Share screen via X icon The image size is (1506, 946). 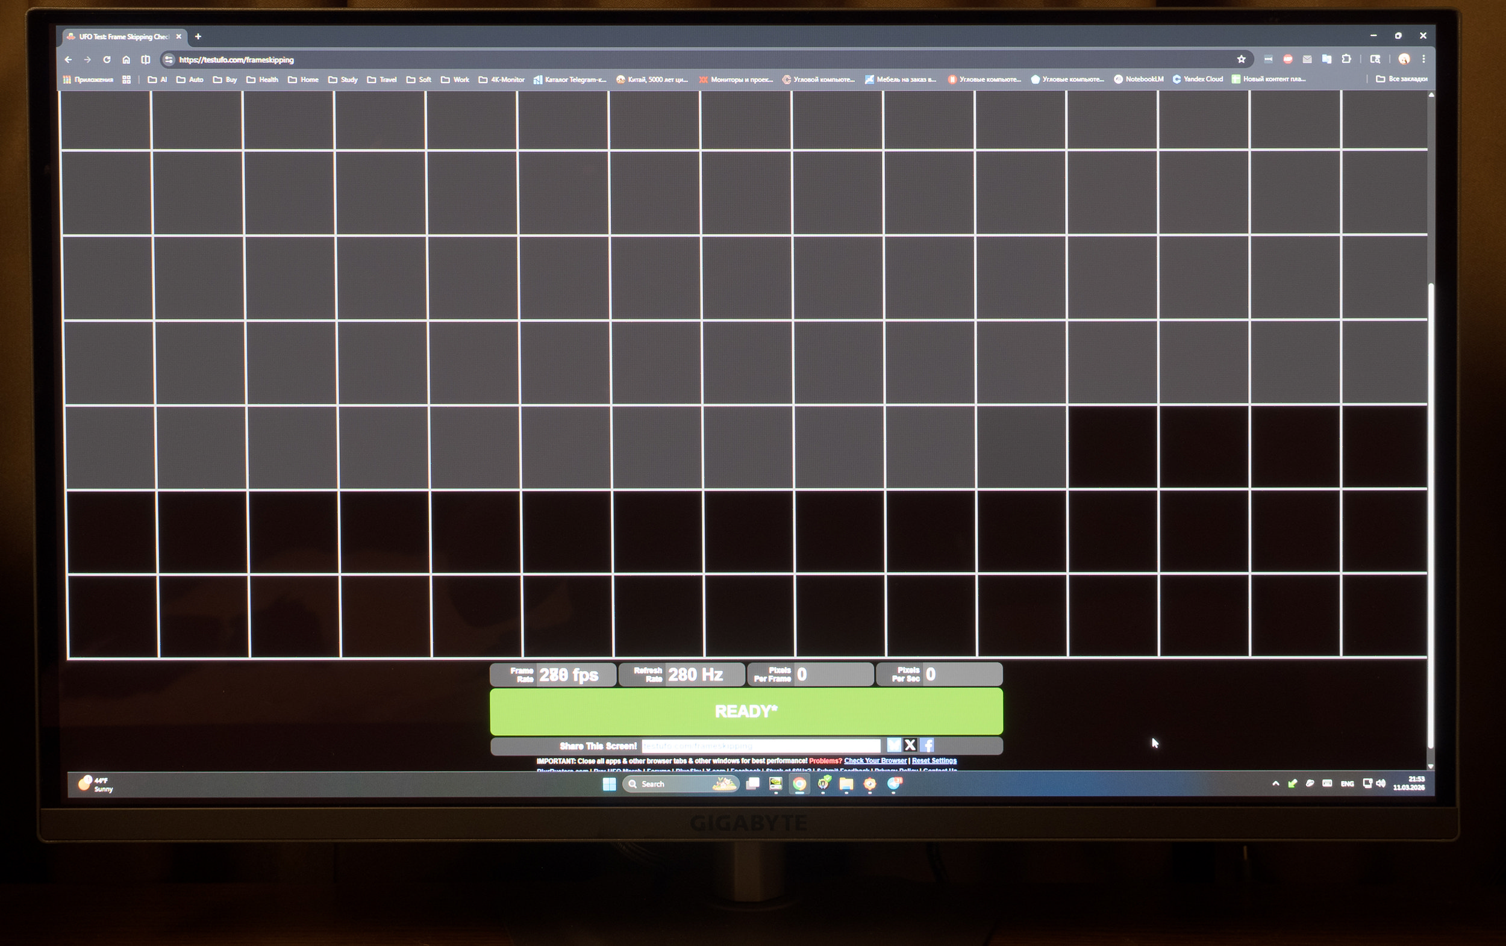tap(910, 745)
